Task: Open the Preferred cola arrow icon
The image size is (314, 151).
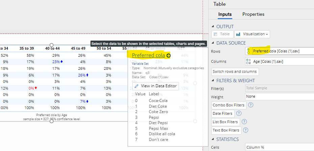Action: pyautogui.click(x=168, y=56)
